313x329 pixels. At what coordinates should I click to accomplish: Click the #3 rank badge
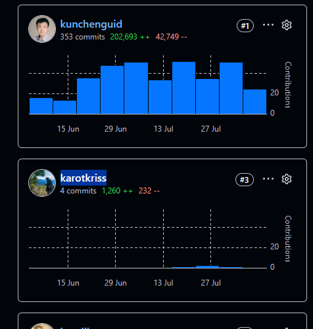coord(245,180)
